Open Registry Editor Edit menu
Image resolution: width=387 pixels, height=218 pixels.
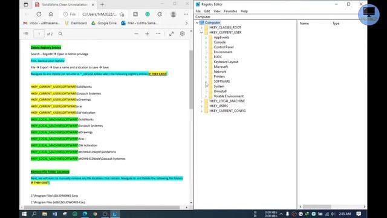[x=207, y=11]
